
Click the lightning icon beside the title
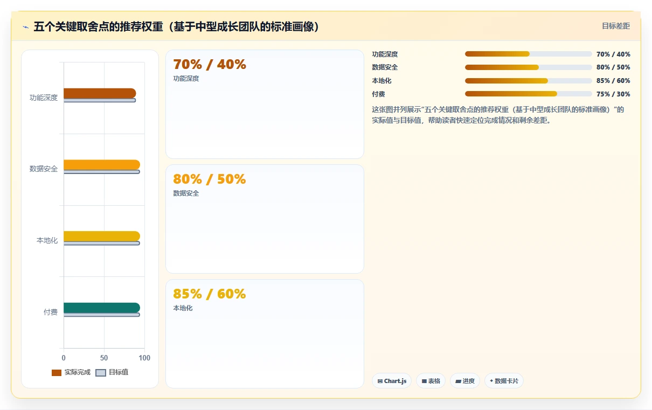click(x=25, y=26)
